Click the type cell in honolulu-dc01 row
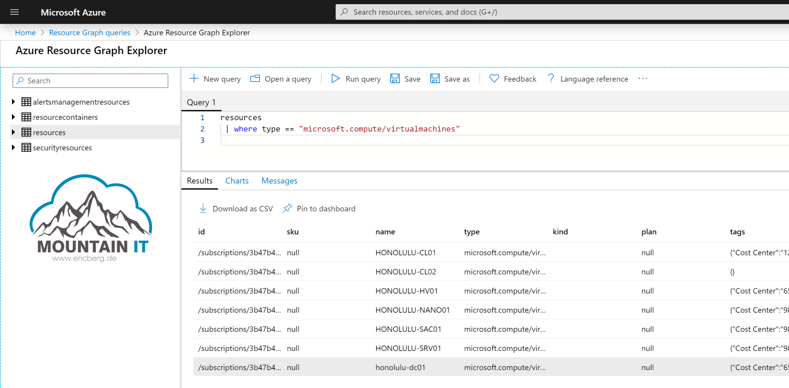 pos(505,368)
